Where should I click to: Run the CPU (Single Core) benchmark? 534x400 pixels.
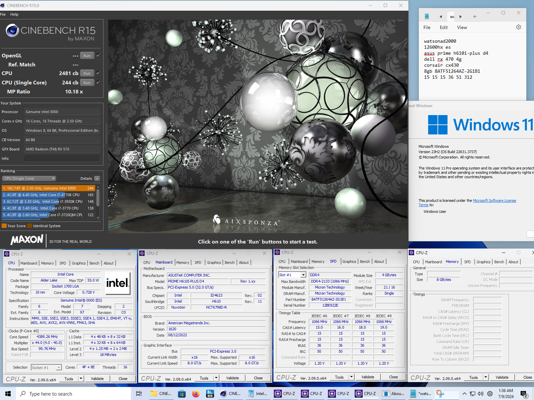87,83
